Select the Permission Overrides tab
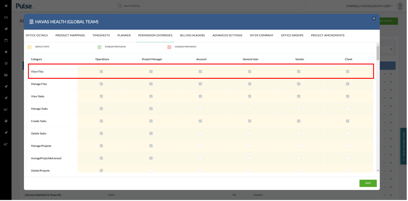 [156, 36]
